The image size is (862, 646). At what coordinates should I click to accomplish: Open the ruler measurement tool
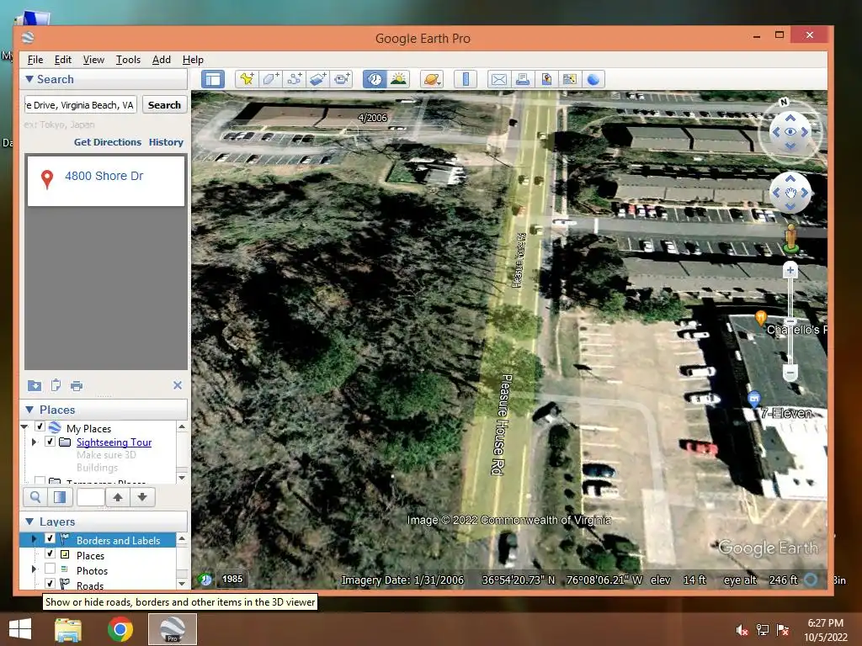coord(465,79)
